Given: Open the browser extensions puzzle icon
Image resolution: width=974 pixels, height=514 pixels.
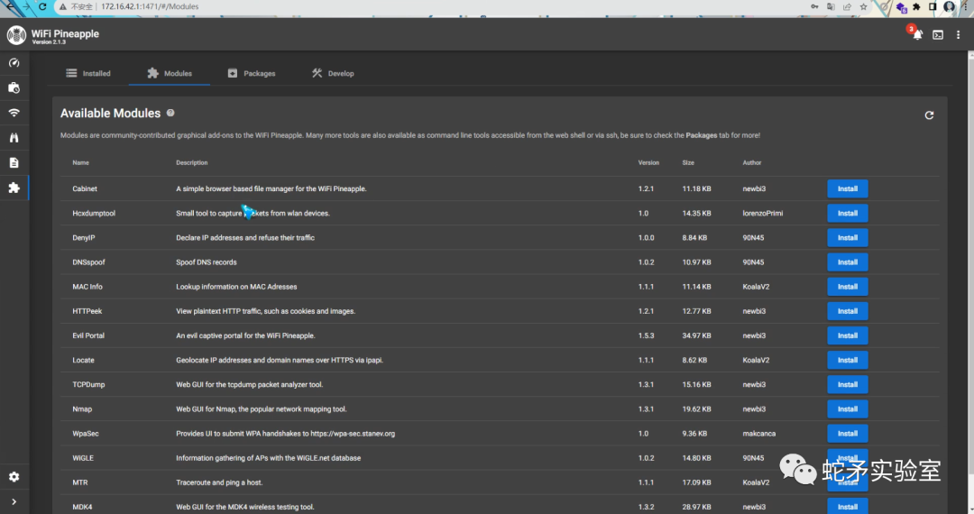Looking at the screenshot, I should click(916, 7).
